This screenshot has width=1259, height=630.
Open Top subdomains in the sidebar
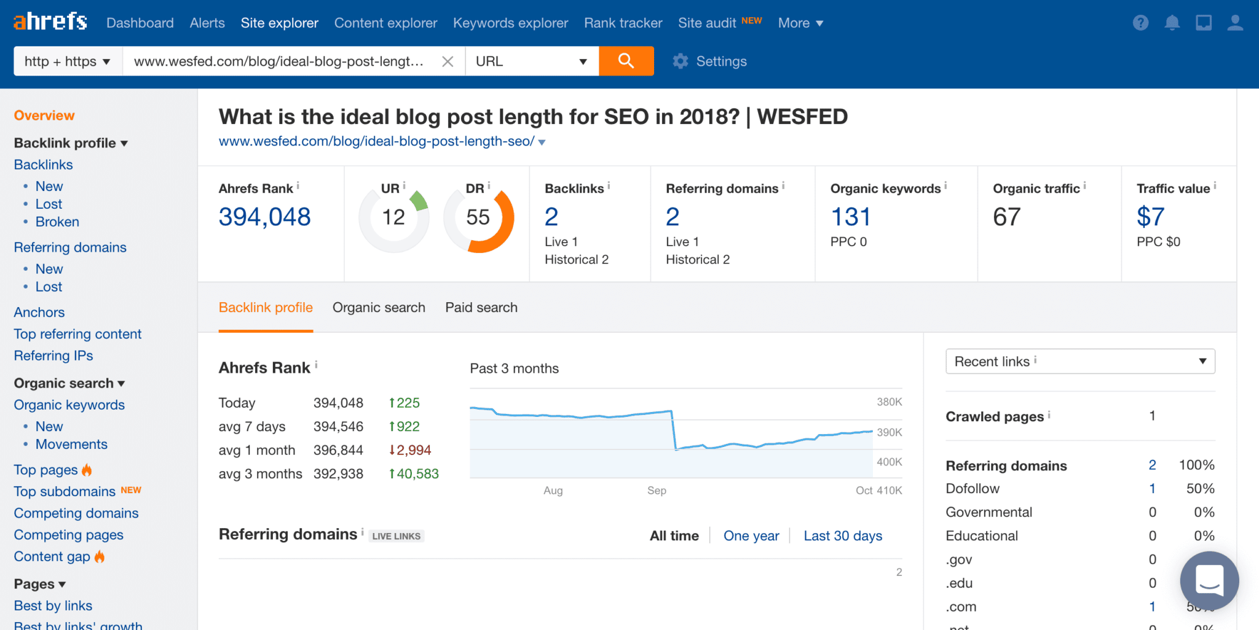65,491
